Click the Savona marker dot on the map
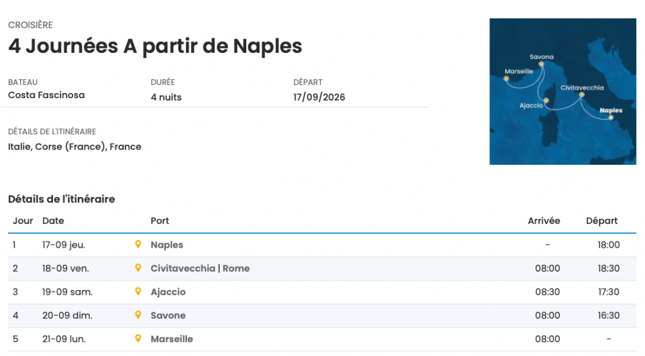 click(541, 64)
